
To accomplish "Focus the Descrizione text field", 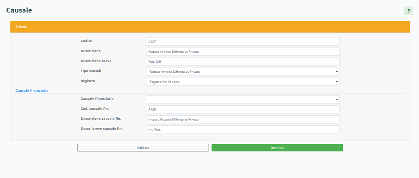I will click(242, 52).
